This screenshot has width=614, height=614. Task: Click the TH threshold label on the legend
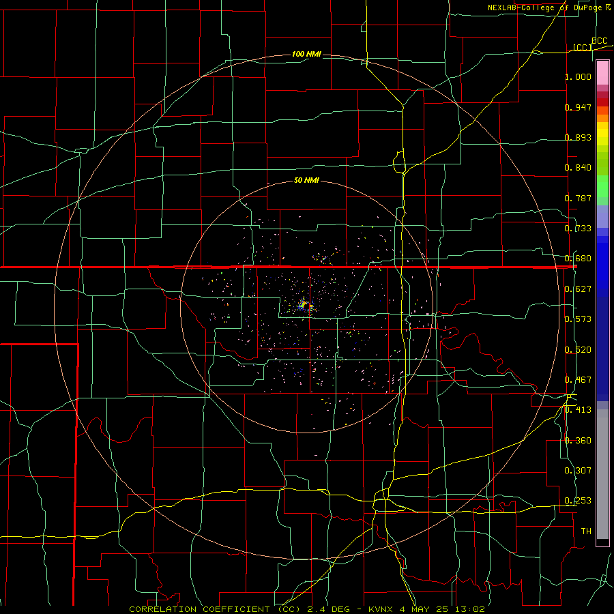coord(586,531)
